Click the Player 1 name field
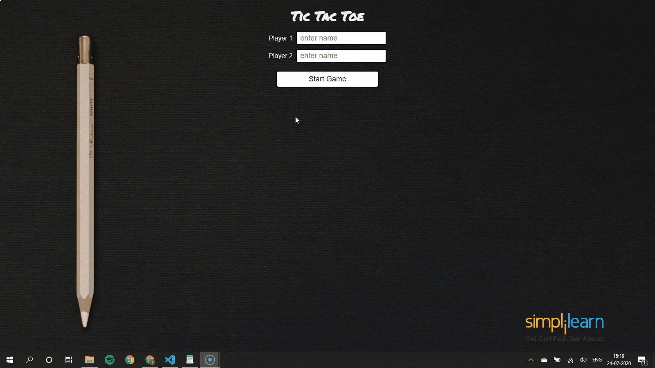655x368 pixels. (341, 38)
